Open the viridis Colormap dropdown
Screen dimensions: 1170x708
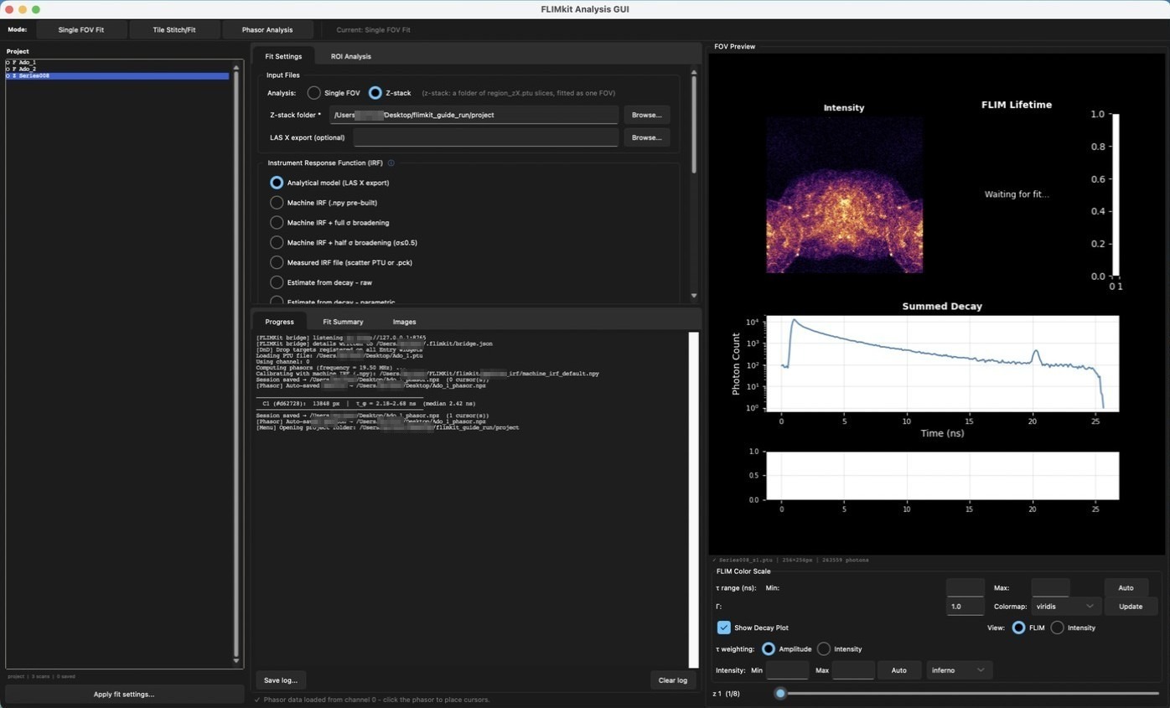(1066, 607)
